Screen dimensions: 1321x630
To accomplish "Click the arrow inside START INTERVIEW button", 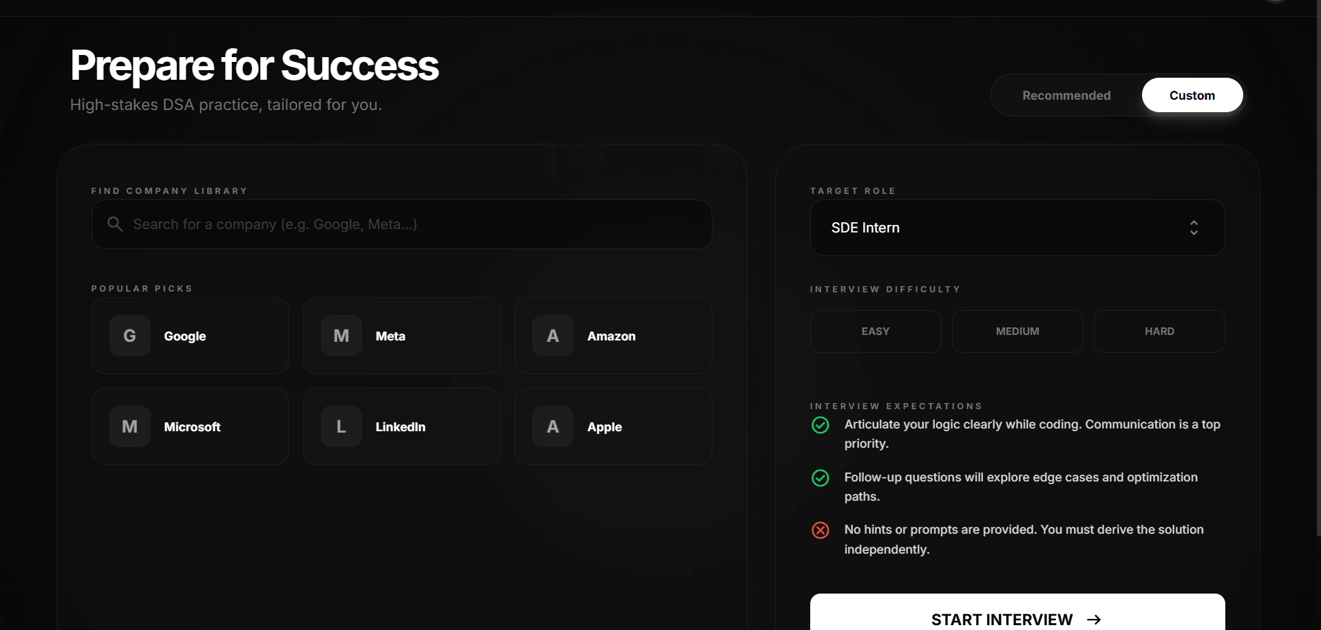I will point(1094,618).
